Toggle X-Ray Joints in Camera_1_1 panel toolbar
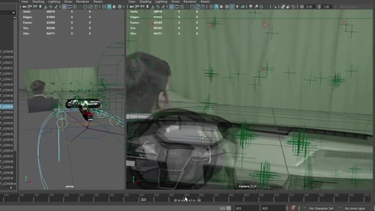This screenshot has width=375, height=211. [x=293, y=7]
